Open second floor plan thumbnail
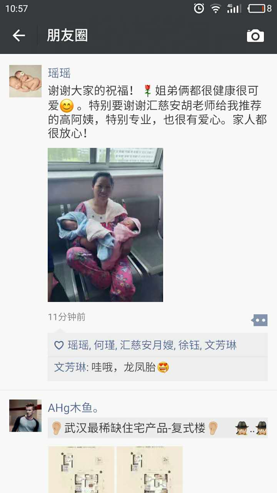The width and height of the screenshot is (277, 493). click(x=150, y=470)
